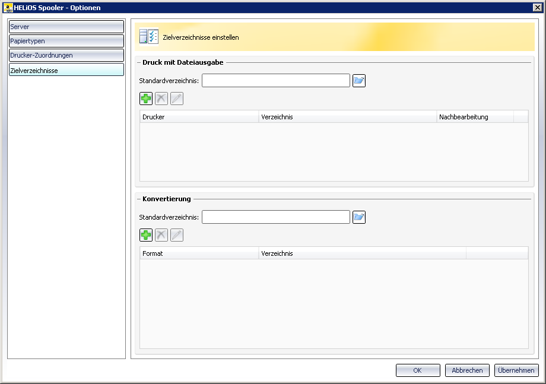
Task: Click the Zielverzeichnisse einstellen header icon
Action: coord(149,37)
